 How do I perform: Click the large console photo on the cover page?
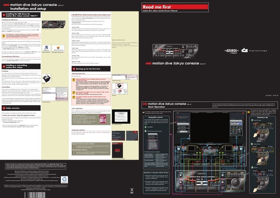[x=175, y=51]
